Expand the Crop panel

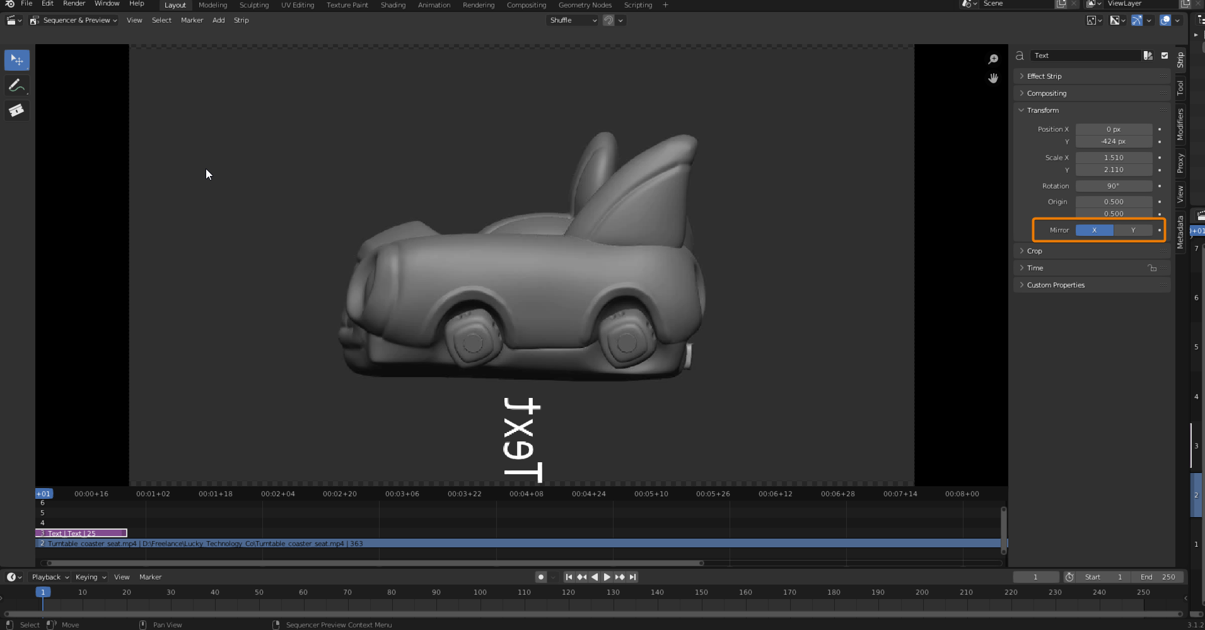(1034, 251)
